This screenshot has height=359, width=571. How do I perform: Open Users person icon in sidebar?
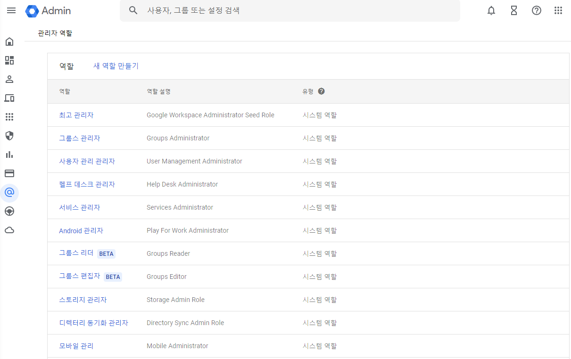[x=9, y=79]
